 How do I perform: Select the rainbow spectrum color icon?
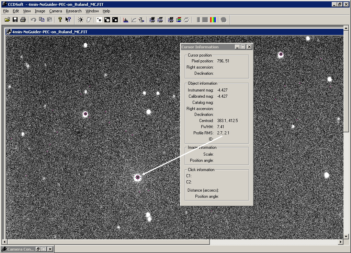[x=213, y=20]
